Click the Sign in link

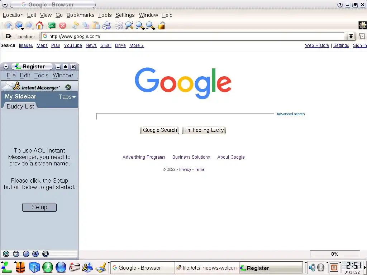click(360, 45)
